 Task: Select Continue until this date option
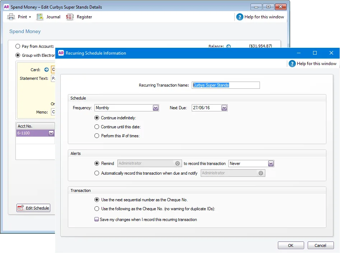pos(97,127)
